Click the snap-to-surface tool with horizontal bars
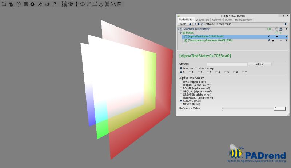Image resolution: width=291 pixels, height=168 pixels. pos(95,4)
